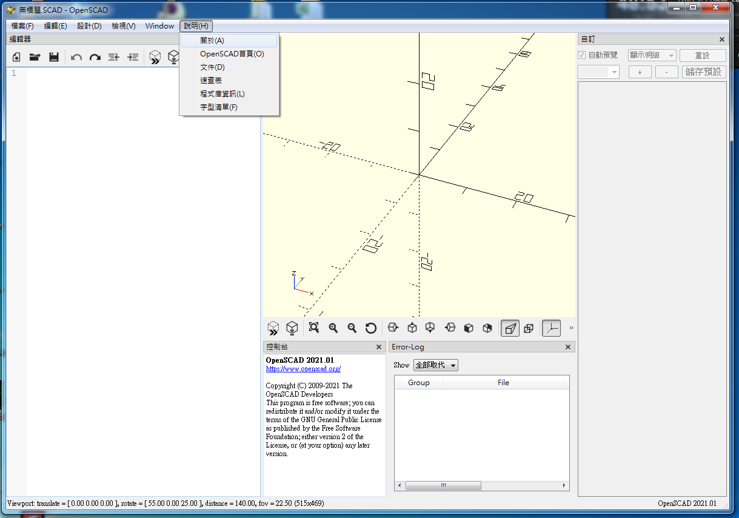The height and width of the screenshot is (518, 739).
Task: Click the 儲存預設 button
Action: tap(704, 72)
